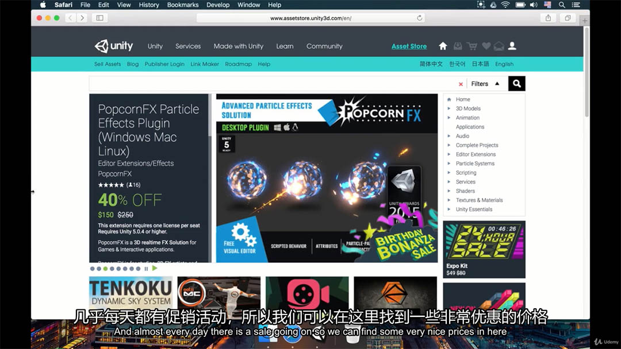Click the black magnifier search button

tap(517, 83)
